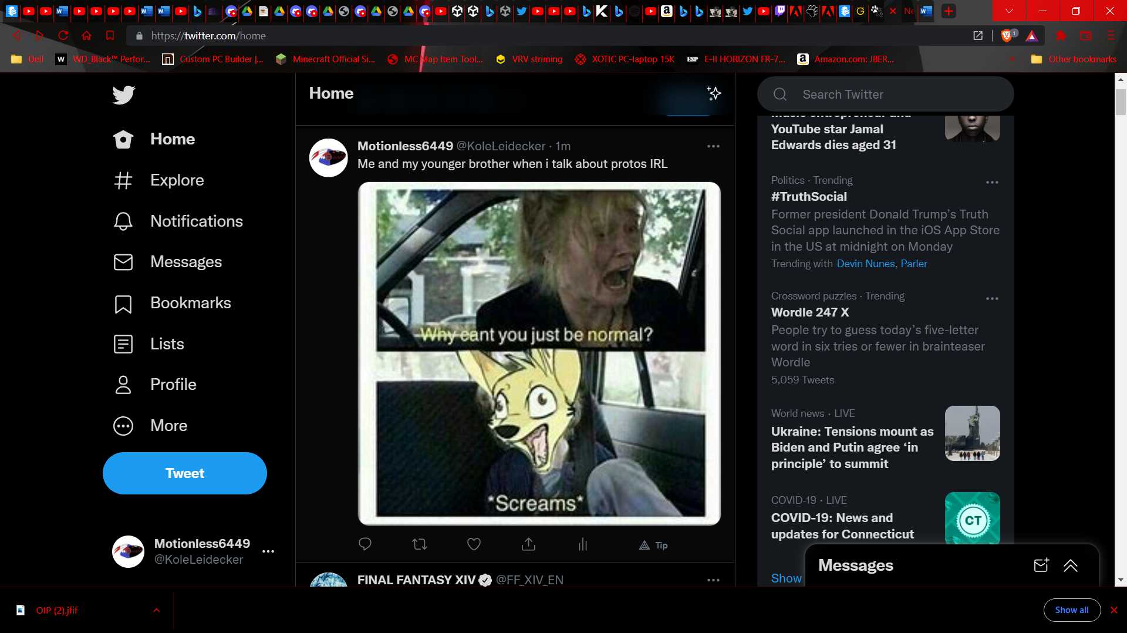Open options dots on Motionless6449 tweet
This screenshot has width=1127, height=633.
click(713, 146)
